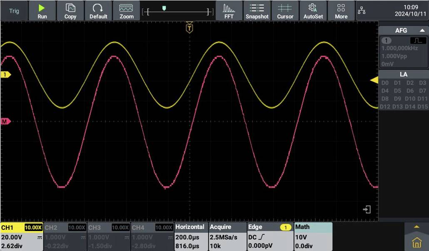The image size is (429, 251).
Task: Open the Trig menu
Action: tap(14, 10)
